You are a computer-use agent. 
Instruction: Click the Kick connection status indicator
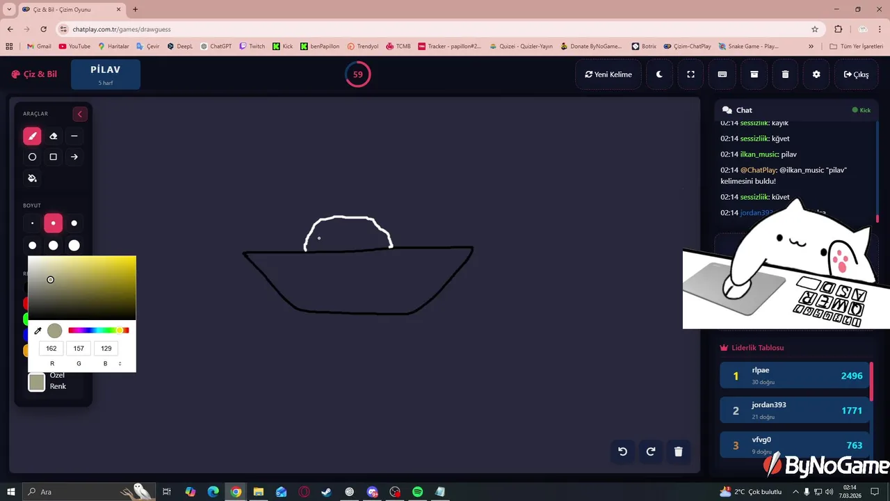861,110
